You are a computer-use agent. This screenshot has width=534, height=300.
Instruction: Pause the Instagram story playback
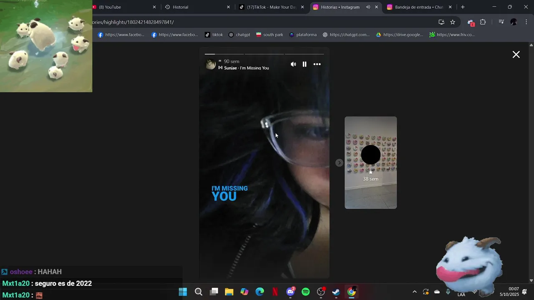point(305,64)
